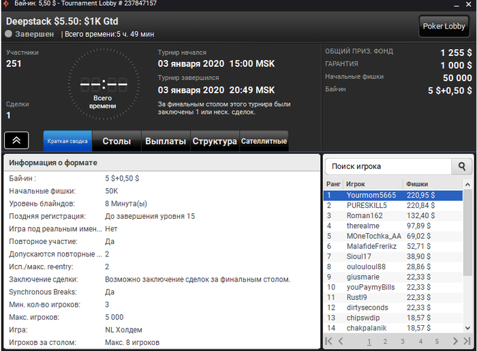The width and height of the screenshot is (477, 351).
Task: Sort players by Фишки column
Action: coord(433,184)
